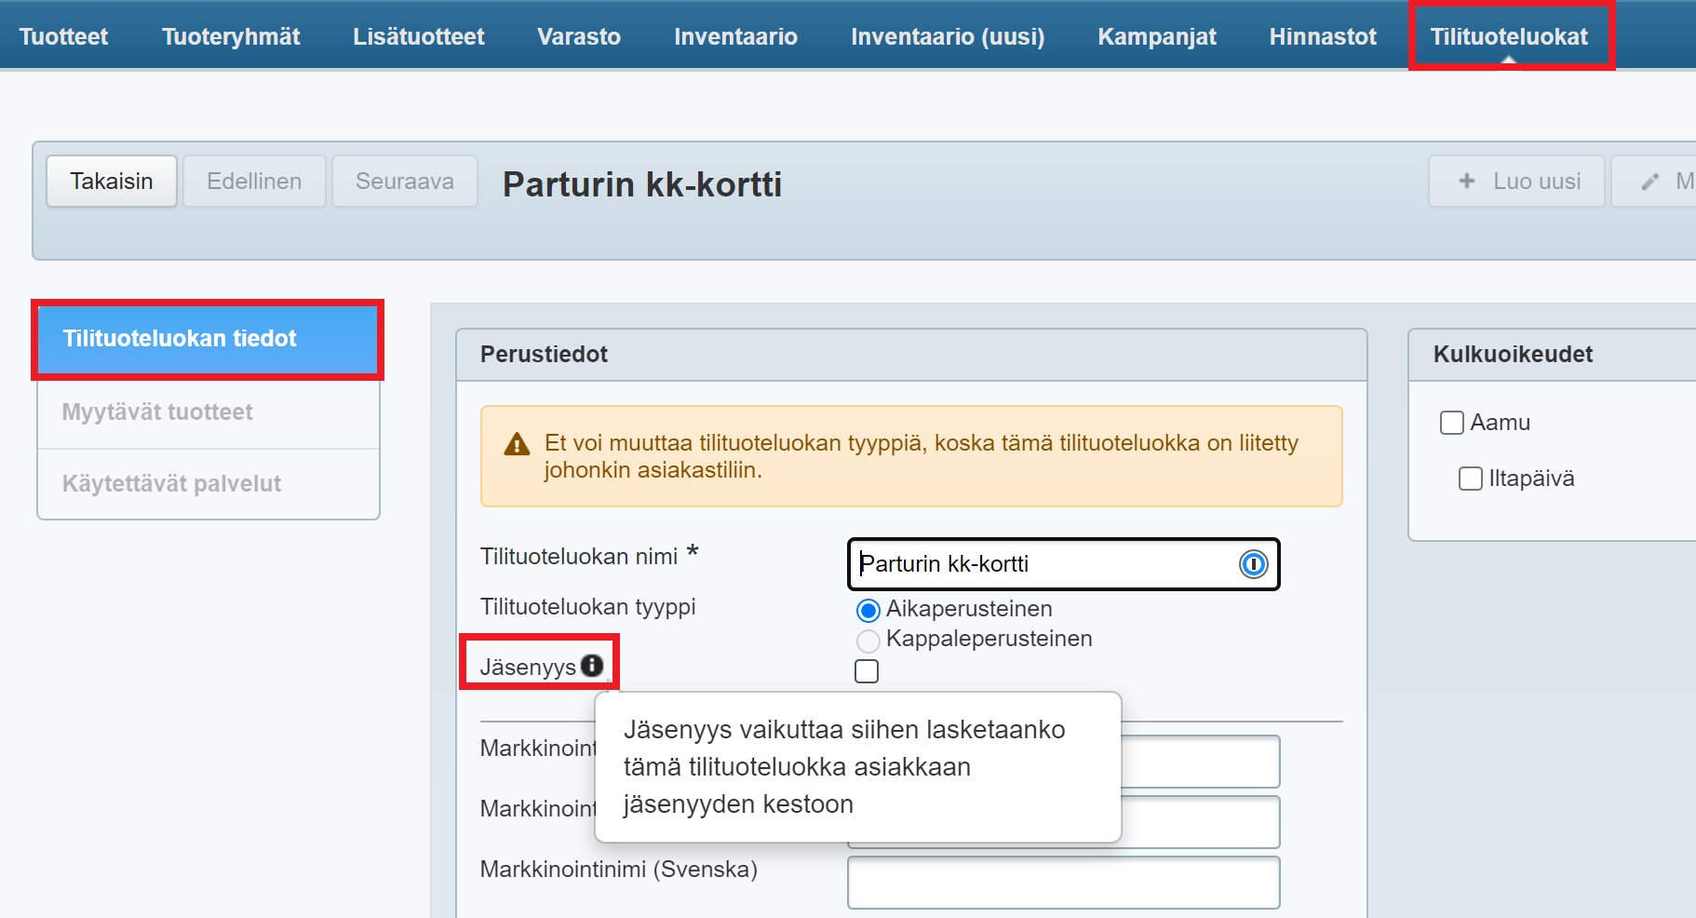Image resolution: width=1696 pixels, height=918 pixels.
Task: Click the pencil edit icon
Action: click(x=1650, y=182)
